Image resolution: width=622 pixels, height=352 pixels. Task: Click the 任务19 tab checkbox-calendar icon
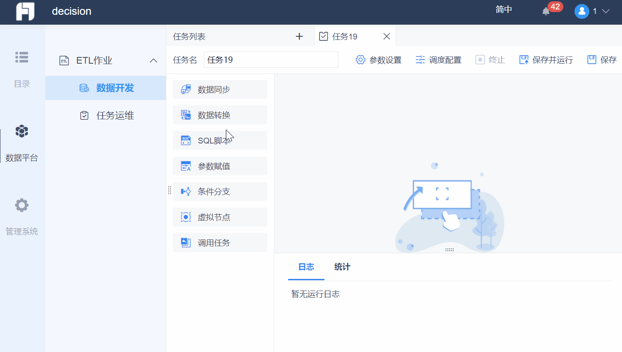tap(324, 36)
